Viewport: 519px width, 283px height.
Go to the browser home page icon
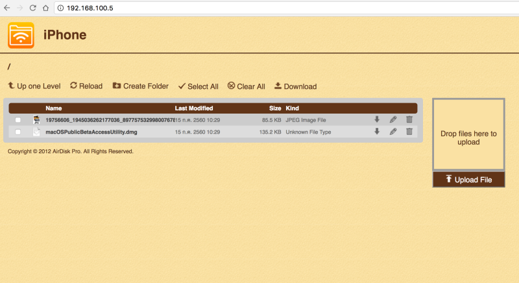click(45, 8)
